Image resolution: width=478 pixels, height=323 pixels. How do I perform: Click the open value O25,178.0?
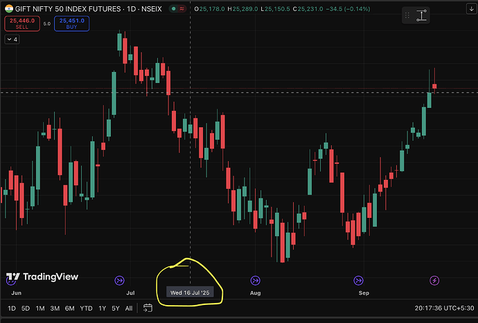coord(209,9)
